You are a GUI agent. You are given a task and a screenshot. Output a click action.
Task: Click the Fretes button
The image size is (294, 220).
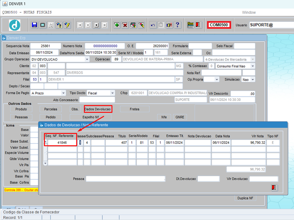(x=134, y=109)
